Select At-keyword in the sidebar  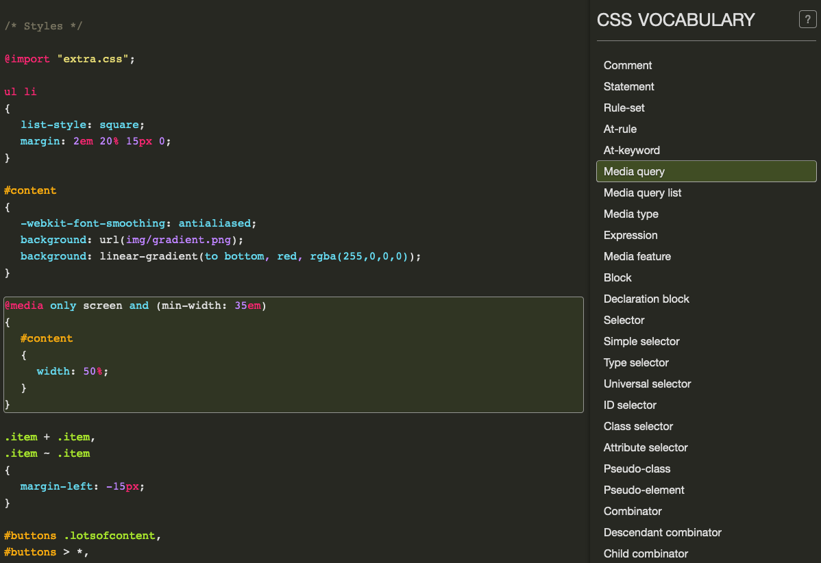point(631,151)
